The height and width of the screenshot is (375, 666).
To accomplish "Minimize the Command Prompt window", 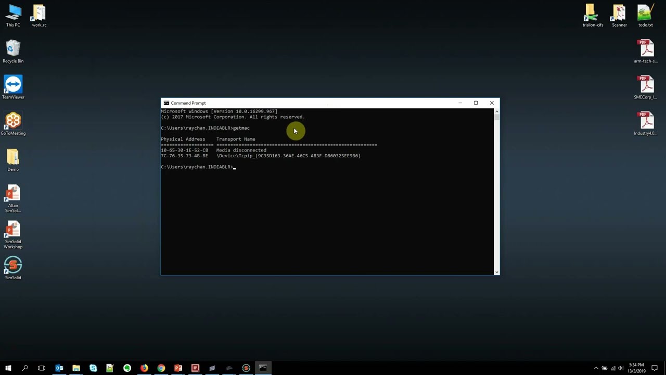I will click(x=460, y=103).
